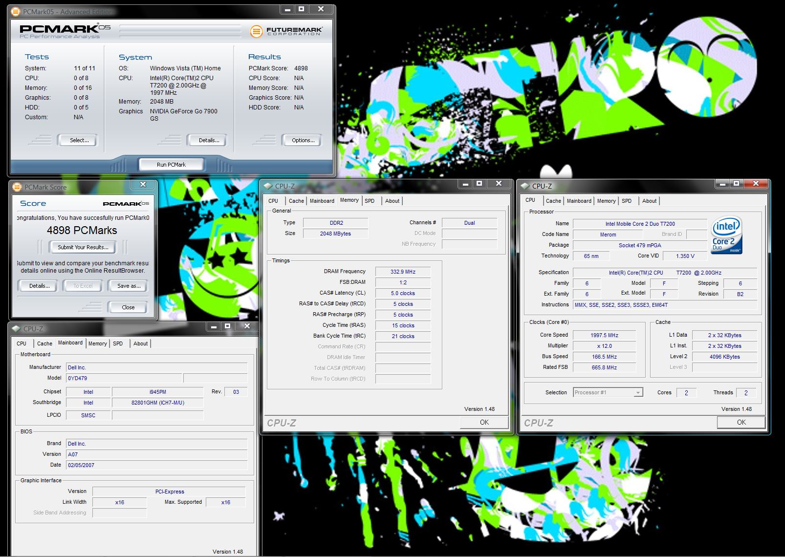Click the PCMark Score 4898 result value
Viewport: 785px width, 557px height.
(301, 68)
